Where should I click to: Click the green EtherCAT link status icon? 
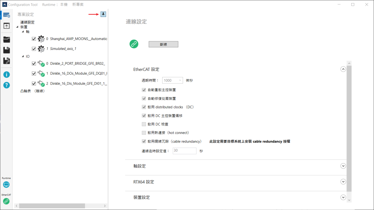click(x=6, y=201)
